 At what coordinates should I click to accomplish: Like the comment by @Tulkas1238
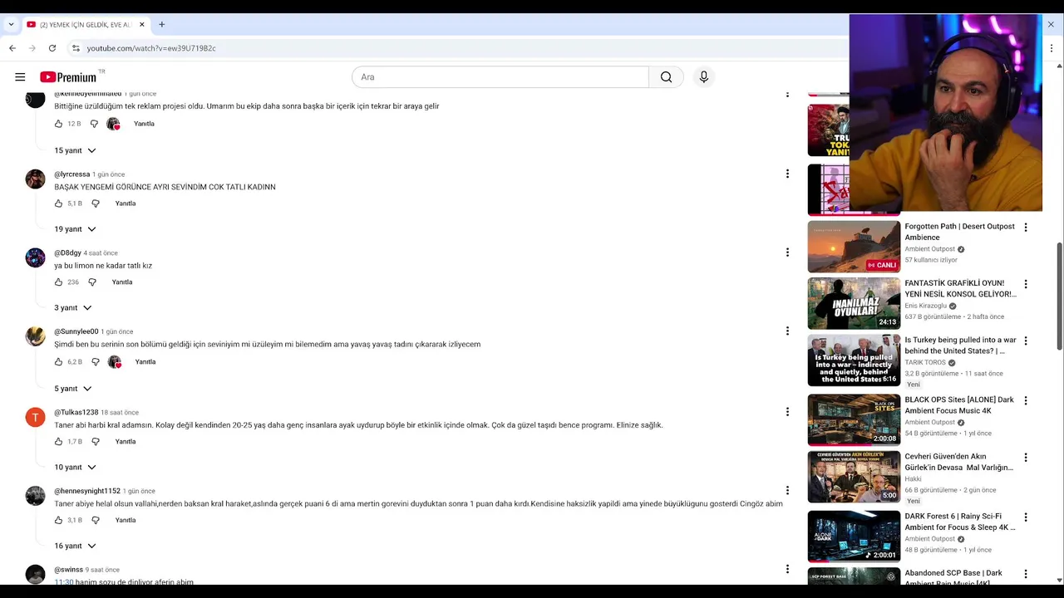point(58,442)
